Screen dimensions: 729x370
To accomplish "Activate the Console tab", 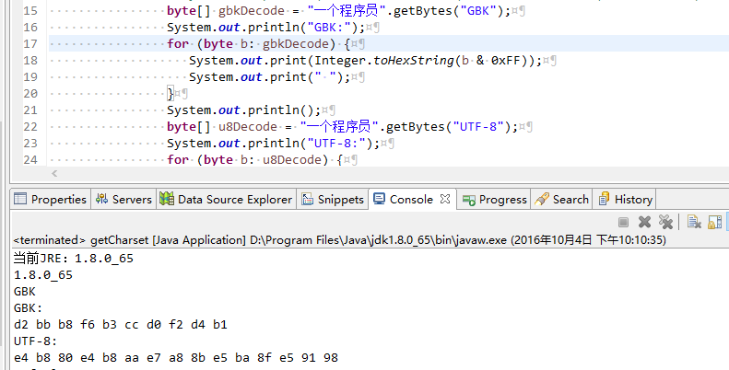I will (404, 199).
